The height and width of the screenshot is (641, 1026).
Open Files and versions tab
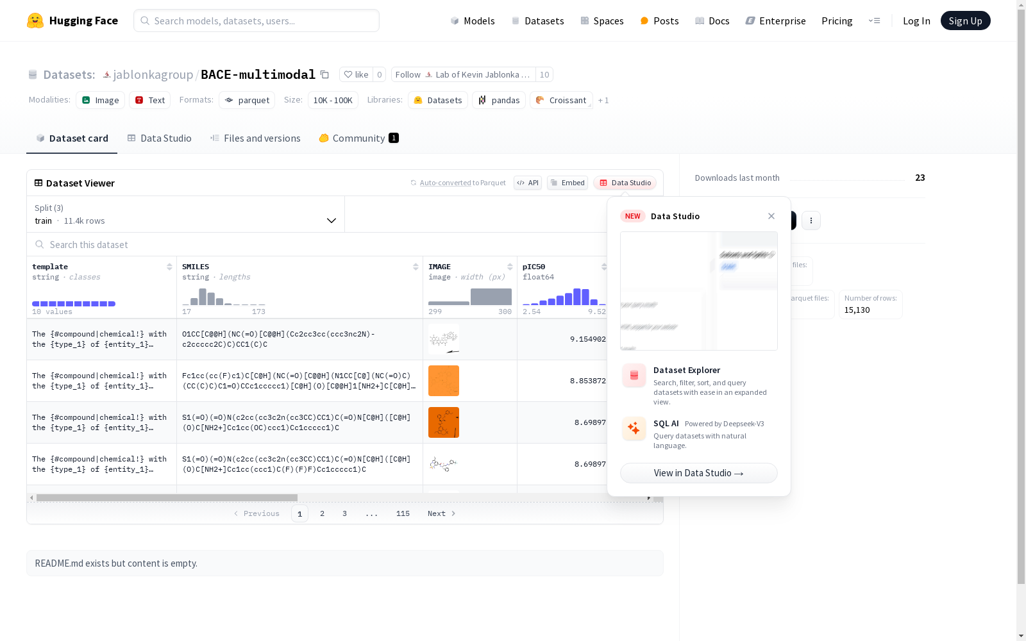point(255,138)
